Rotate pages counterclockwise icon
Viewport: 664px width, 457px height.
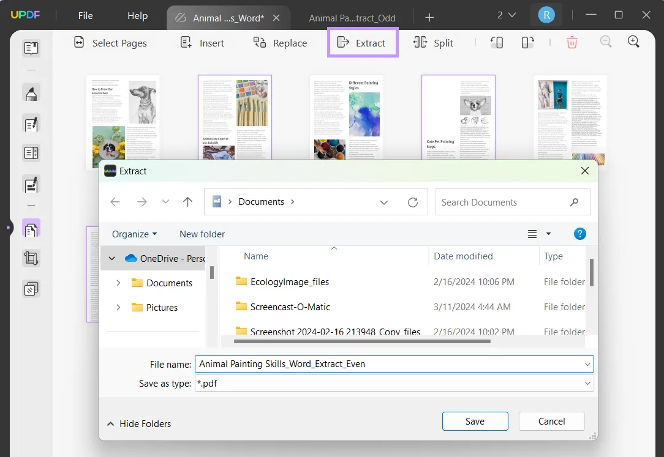[497, 42]
